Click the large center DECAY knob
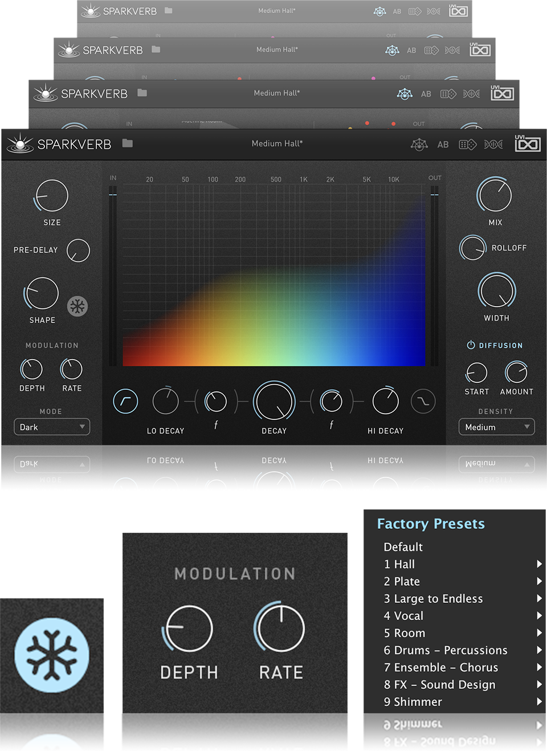The width and height of the screenshot is (547, 751). coord(274,402)
